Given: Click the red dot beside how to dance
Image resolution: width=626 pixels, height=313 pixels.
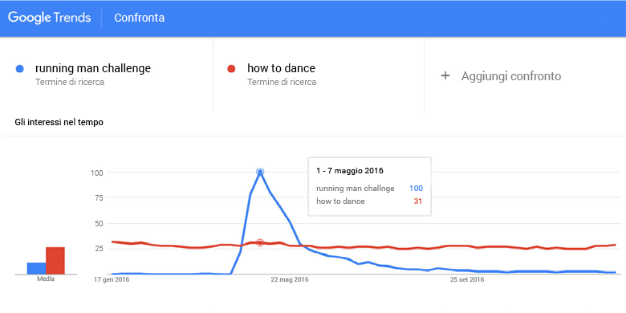Looking at the screenshot, I should pos(231,69).
